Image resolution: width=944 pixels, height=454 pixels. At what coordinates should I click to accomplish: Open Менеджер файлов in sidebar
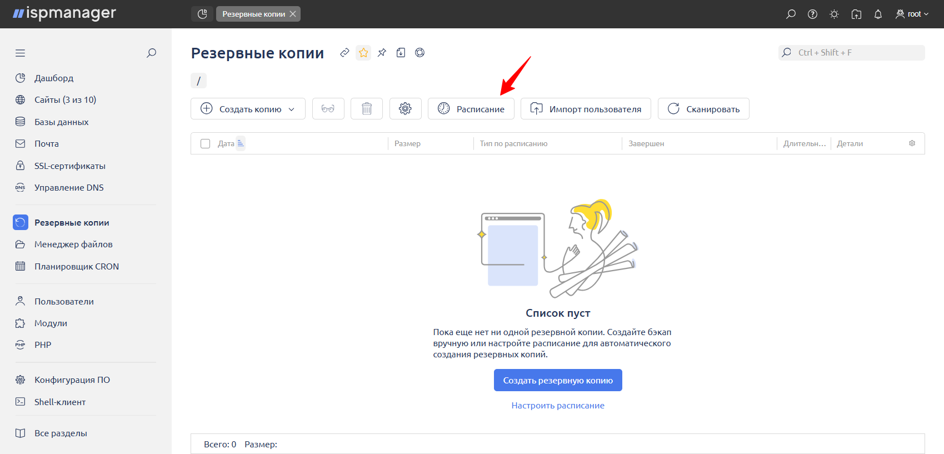coord(73,245)
